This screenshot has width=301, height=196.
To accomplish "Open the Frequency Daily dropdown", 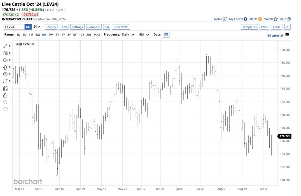I will pyautogui.click(x=128, y=35).
